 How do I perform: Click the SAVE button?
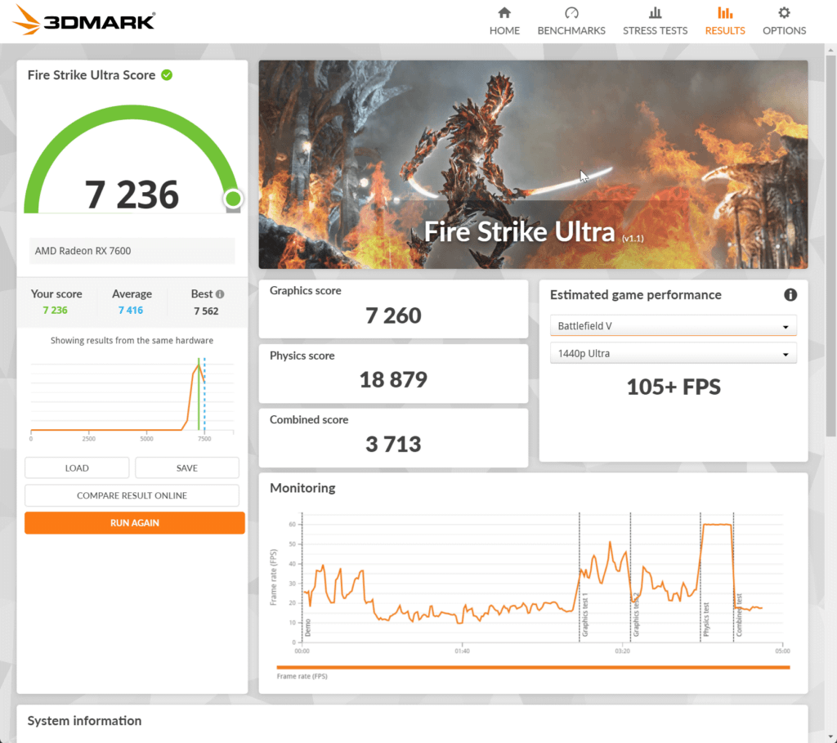tap(186, 468)
